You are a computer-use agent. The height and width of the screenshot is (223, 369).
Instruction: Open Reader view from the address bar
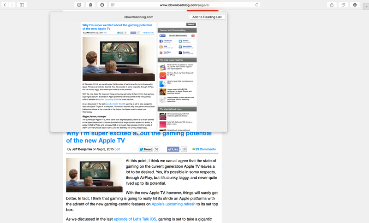point(113,5)
